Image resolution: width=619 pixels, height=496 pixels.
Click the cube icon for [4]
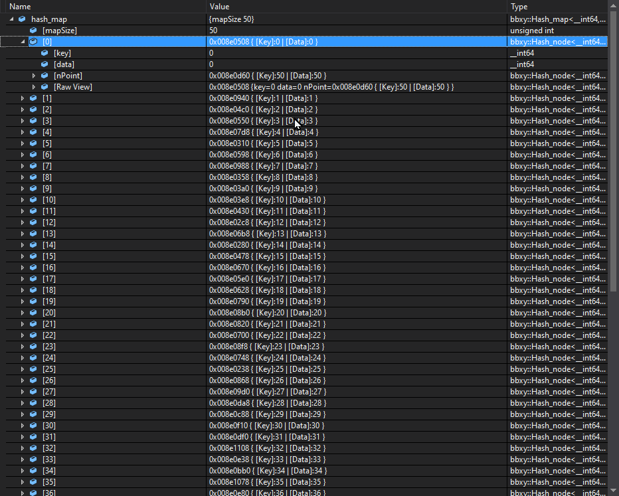[34, 131]
